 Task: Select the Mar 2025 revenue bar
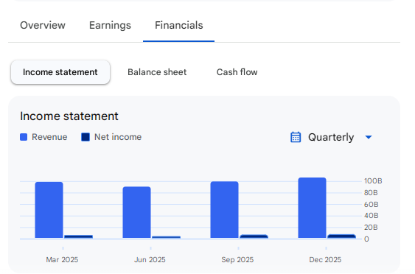pyautogui.click(x=49, y=210)
